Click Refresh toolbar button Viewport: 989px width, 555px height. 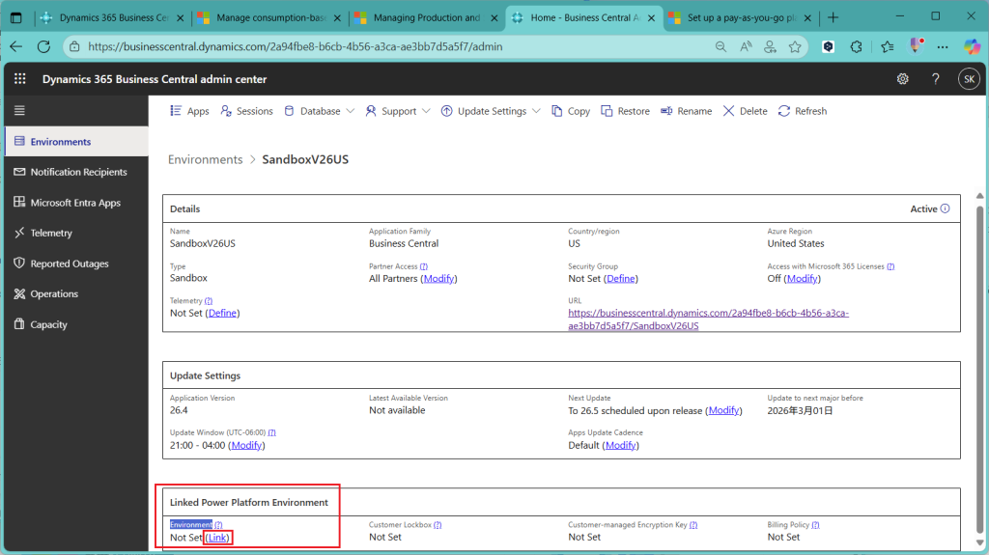(x=803, y=111)
